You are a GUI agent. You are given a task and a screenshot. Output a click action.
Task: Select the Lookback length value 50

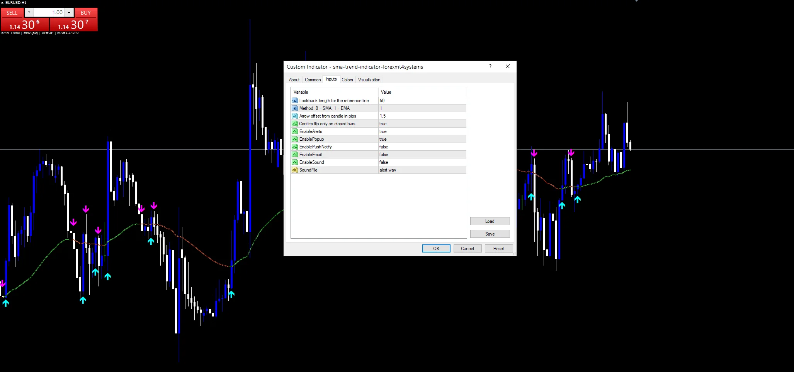(x=422, y=101)
